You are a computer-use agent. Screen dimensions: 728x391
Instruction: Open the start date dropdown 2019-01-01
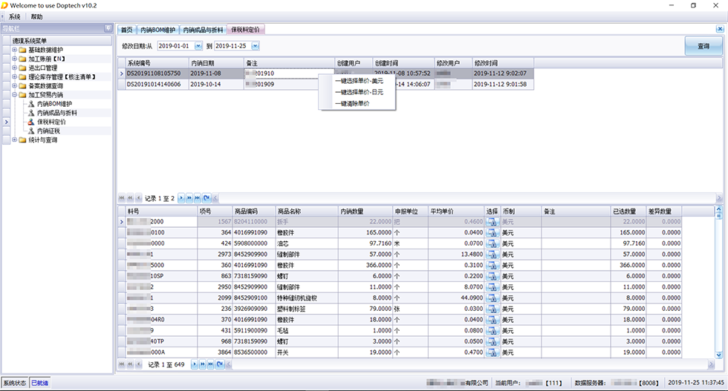(198, 46)
